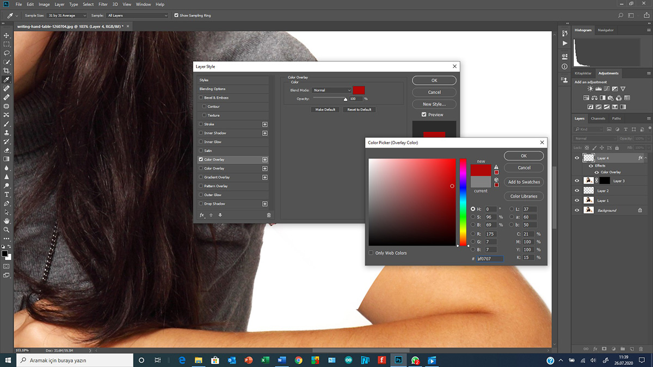Viewport: 653px width, 367px height.
Task: Click the Color Overlay red color swatch
Action: [x=359, y=90]
